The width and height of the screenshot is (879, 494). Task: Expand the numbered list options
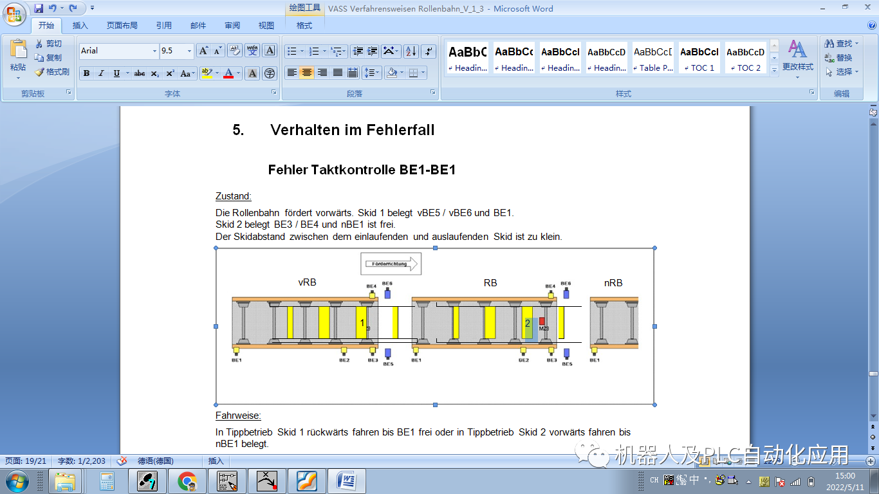click(x=324, y=51)
